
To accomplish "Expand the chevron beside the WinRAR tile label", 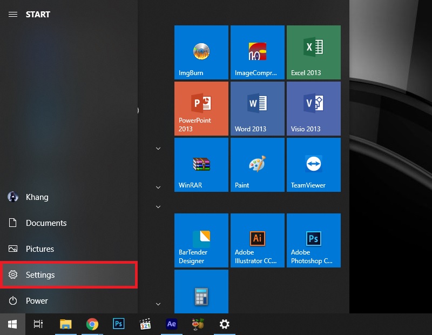I will coord(158,187).
